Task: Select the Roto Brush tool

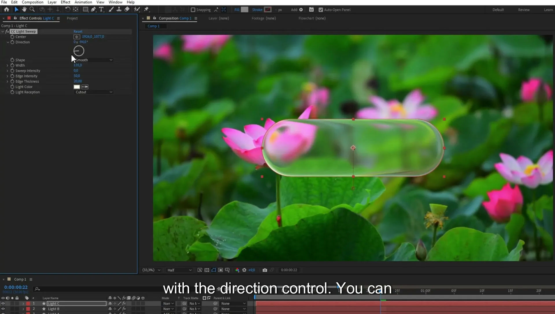Action: point(137,9)
